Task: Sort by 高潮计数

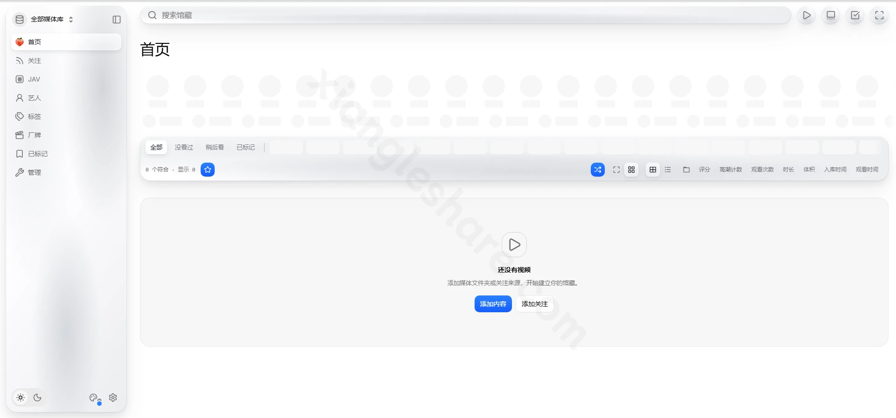Action: click(731, 170)
